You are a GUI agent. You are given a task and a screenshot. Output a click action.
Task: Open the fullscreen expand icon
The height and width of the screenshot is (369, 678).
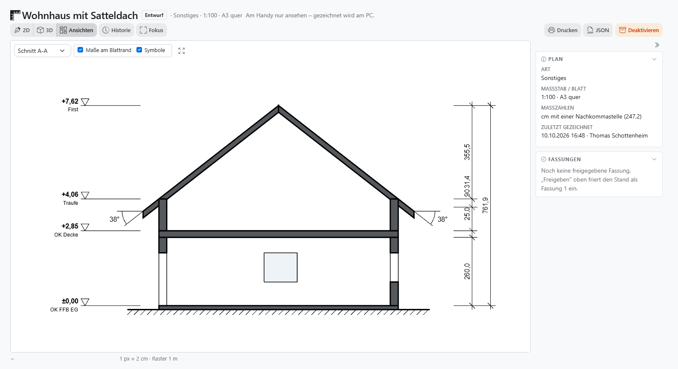click(x=182, y=51)
